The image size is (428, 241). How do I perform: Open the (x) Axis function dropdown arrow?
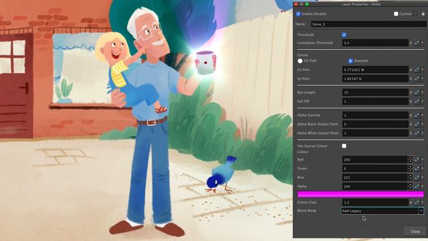point(422,70)
